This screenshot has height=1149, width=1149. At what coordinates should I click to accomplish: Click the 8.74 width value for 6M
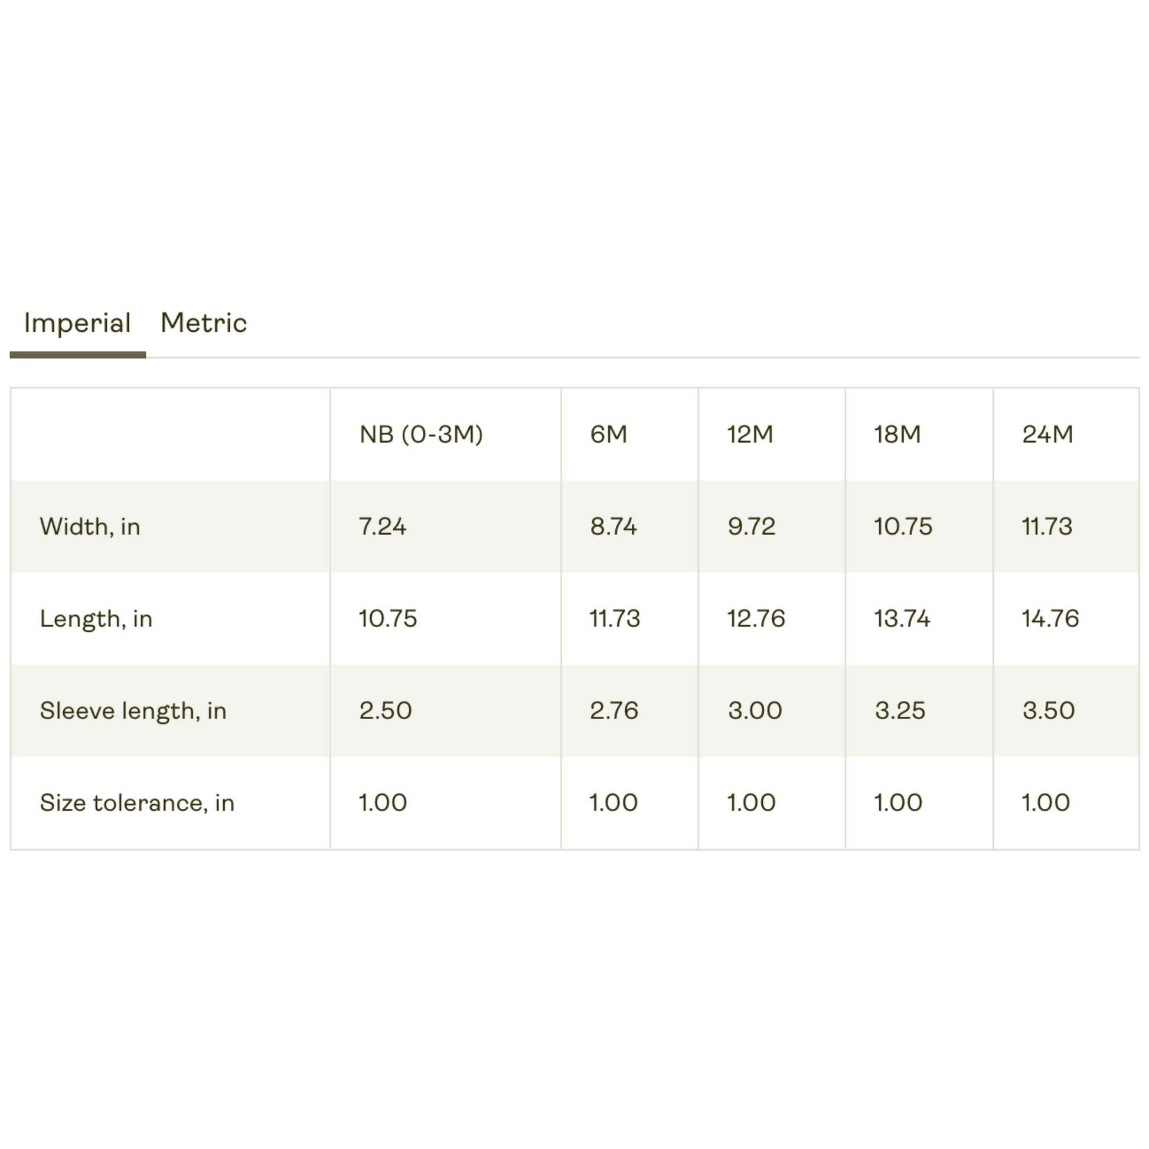(x=613, y=526)
